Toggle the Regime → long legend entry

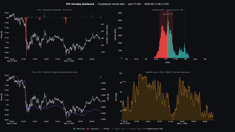(118, 129)
